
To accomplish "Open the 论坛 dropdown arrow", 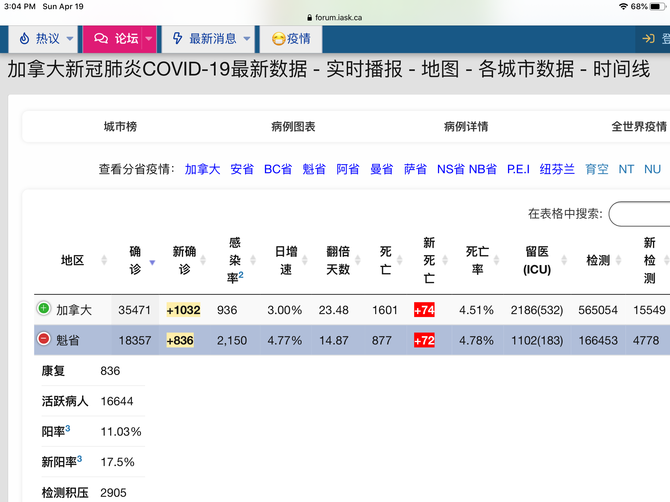I will 149,39.
